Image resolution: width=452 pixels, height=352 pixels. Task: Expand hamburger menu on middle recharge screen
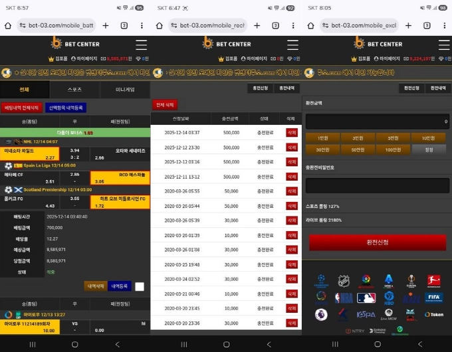(x=292, y=44)
